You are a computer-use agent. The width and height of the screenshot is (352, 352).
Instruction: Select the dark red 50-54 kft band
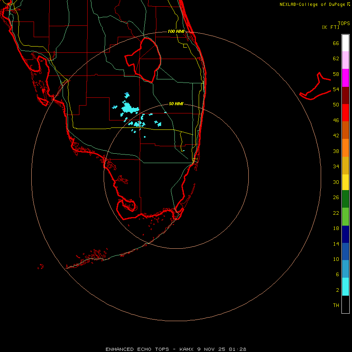(x=345, y=95)
